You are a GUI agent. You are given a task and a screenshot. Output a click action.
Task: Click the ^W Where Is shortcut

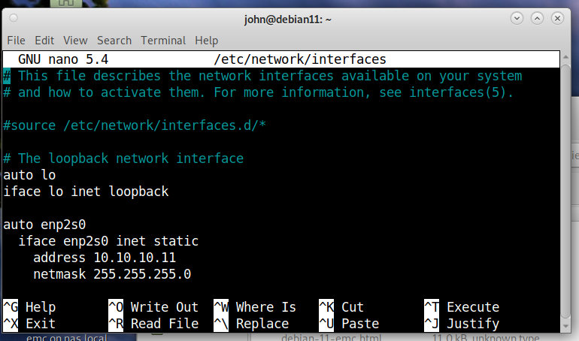[255, 306]
